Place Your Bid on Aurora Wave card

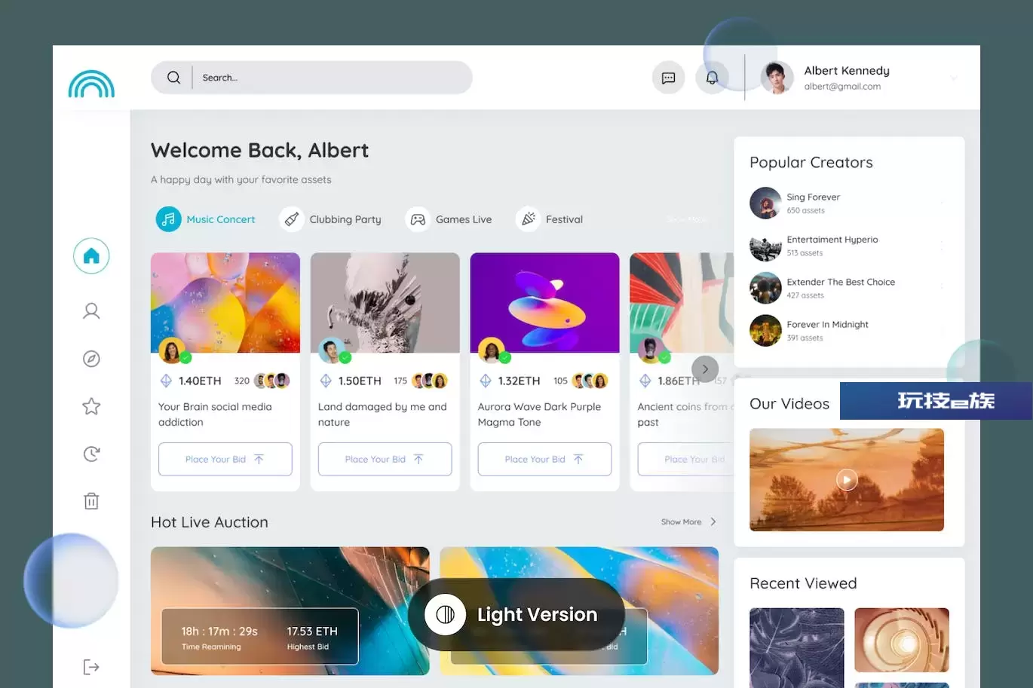(x=544, y=459)
